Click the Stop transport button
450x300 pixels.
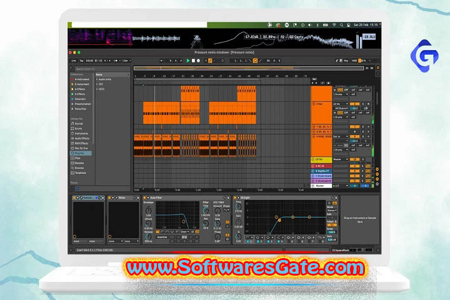pos(193,61)
